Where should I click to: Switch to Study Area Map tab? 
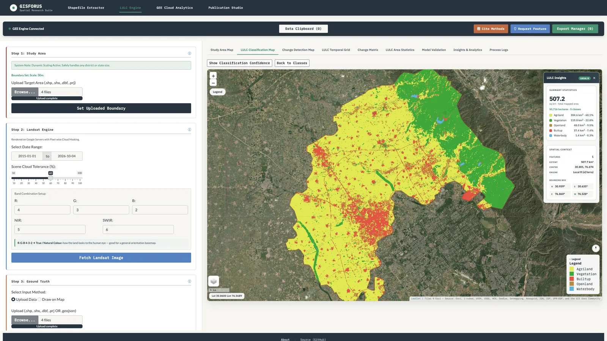click(x=222, y=50)
